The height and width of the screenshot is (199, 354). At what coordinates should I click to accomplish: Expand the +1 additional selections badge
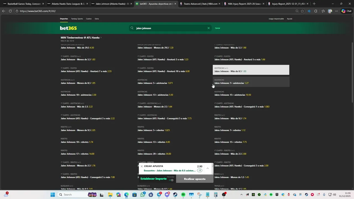(x=200, y=171)
